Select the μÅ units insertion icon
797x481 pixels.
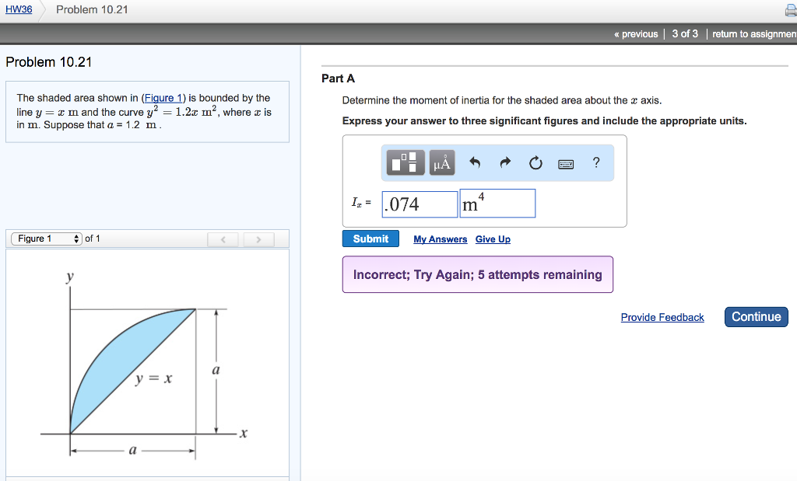tap(441, 163)
